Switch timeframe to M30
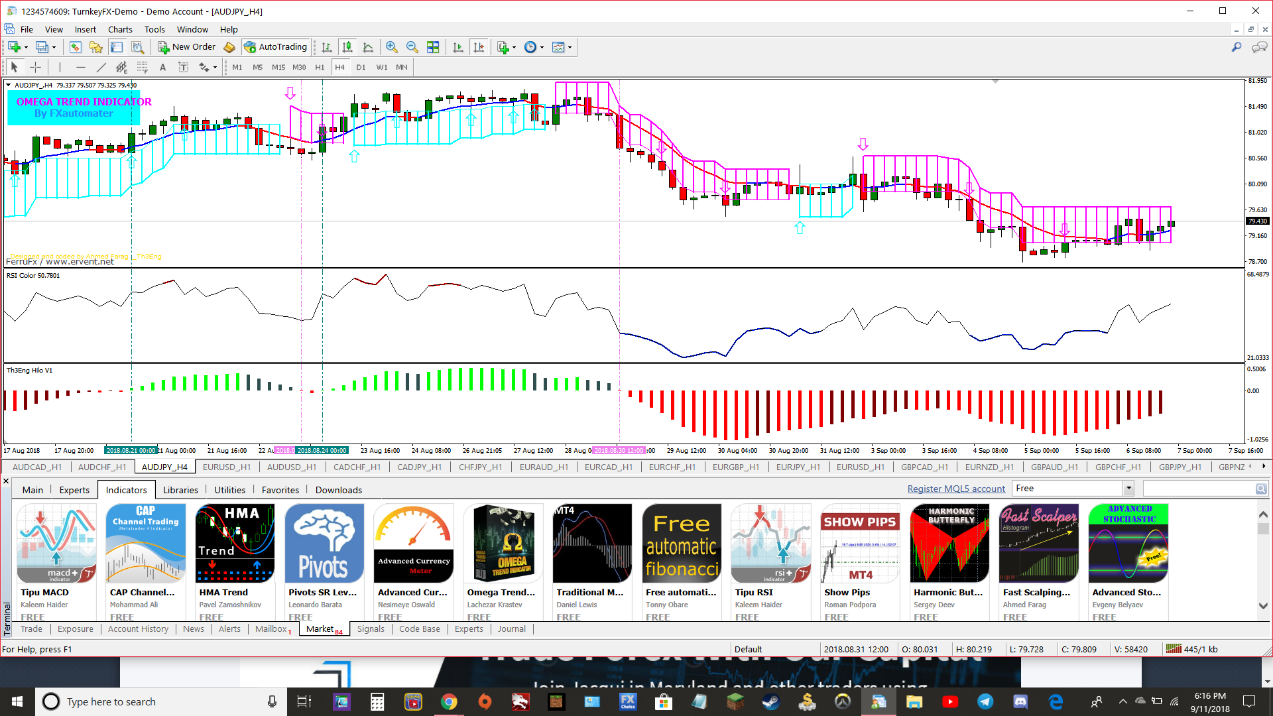This screenshot has height=716, width=1273. (299, 67)
